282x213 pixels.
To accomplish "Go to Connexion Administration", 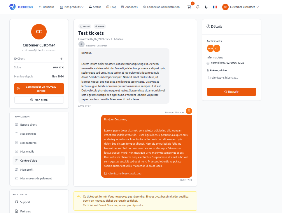I will click(x=161, y=6).
